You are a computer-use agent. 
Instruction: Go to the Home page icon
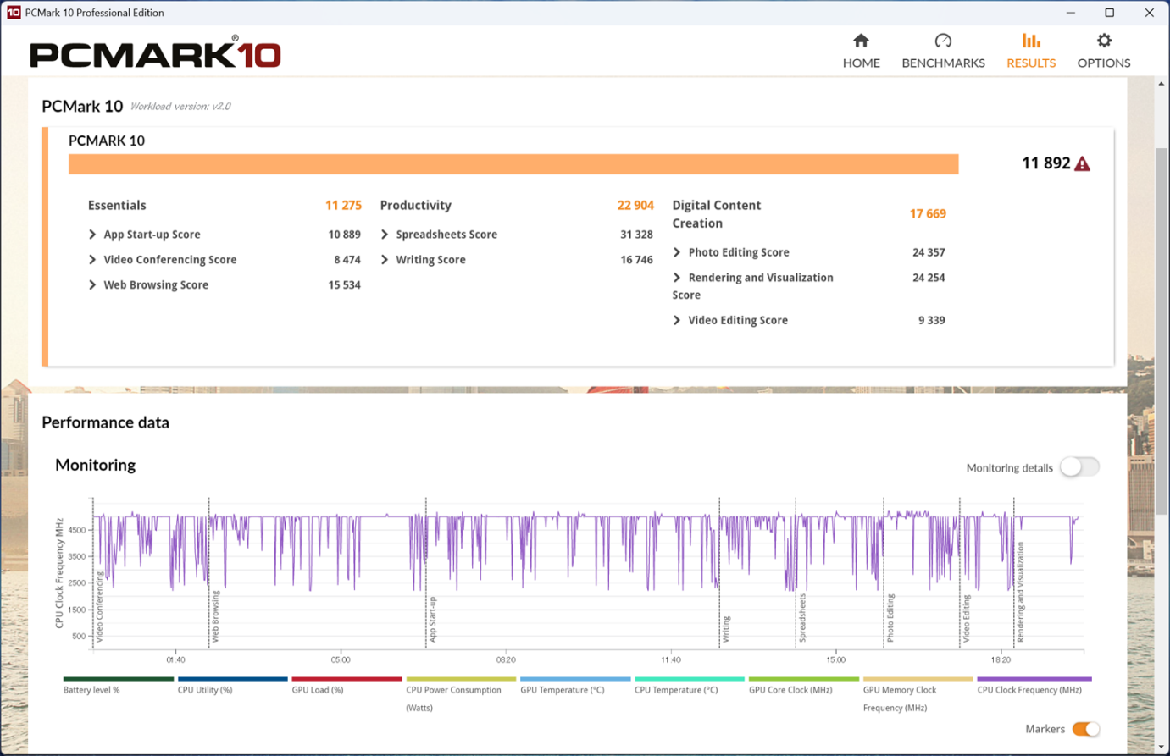861,41
